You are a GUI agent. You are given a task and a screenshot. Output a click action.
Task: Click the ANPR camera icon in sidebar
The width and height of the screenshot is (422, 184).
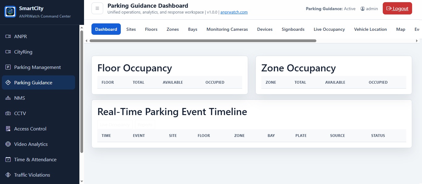tap(8, 36)
